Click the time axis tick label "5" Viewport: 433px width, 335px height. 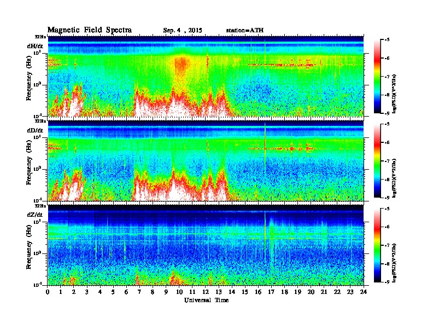click(113, 292)
